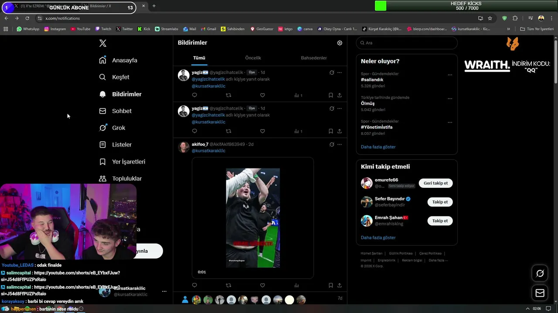Open the #sallandık trending topic

click(x=372, y=80)
